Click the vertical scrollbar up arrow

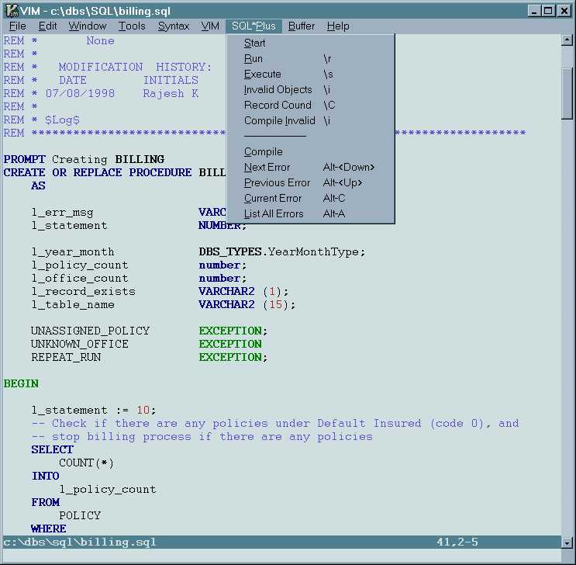[567, 40]
